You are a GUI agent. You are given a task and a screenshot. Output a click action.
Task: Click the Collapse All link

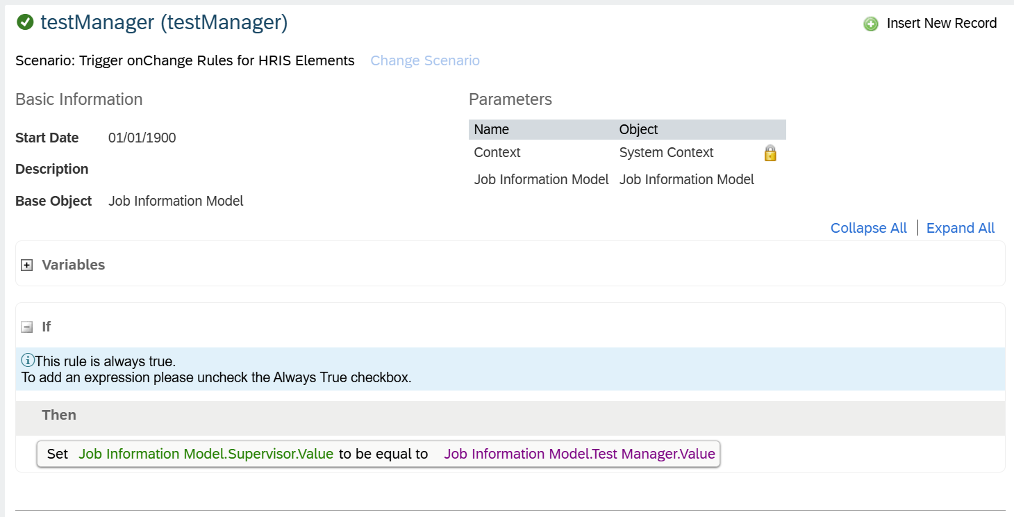tap(869, 228)
